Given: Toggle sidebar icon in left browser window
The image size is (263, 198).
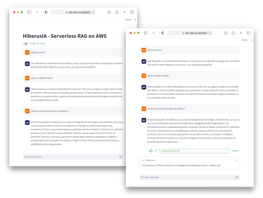Looking at the screenshot, I should [29, 12].
